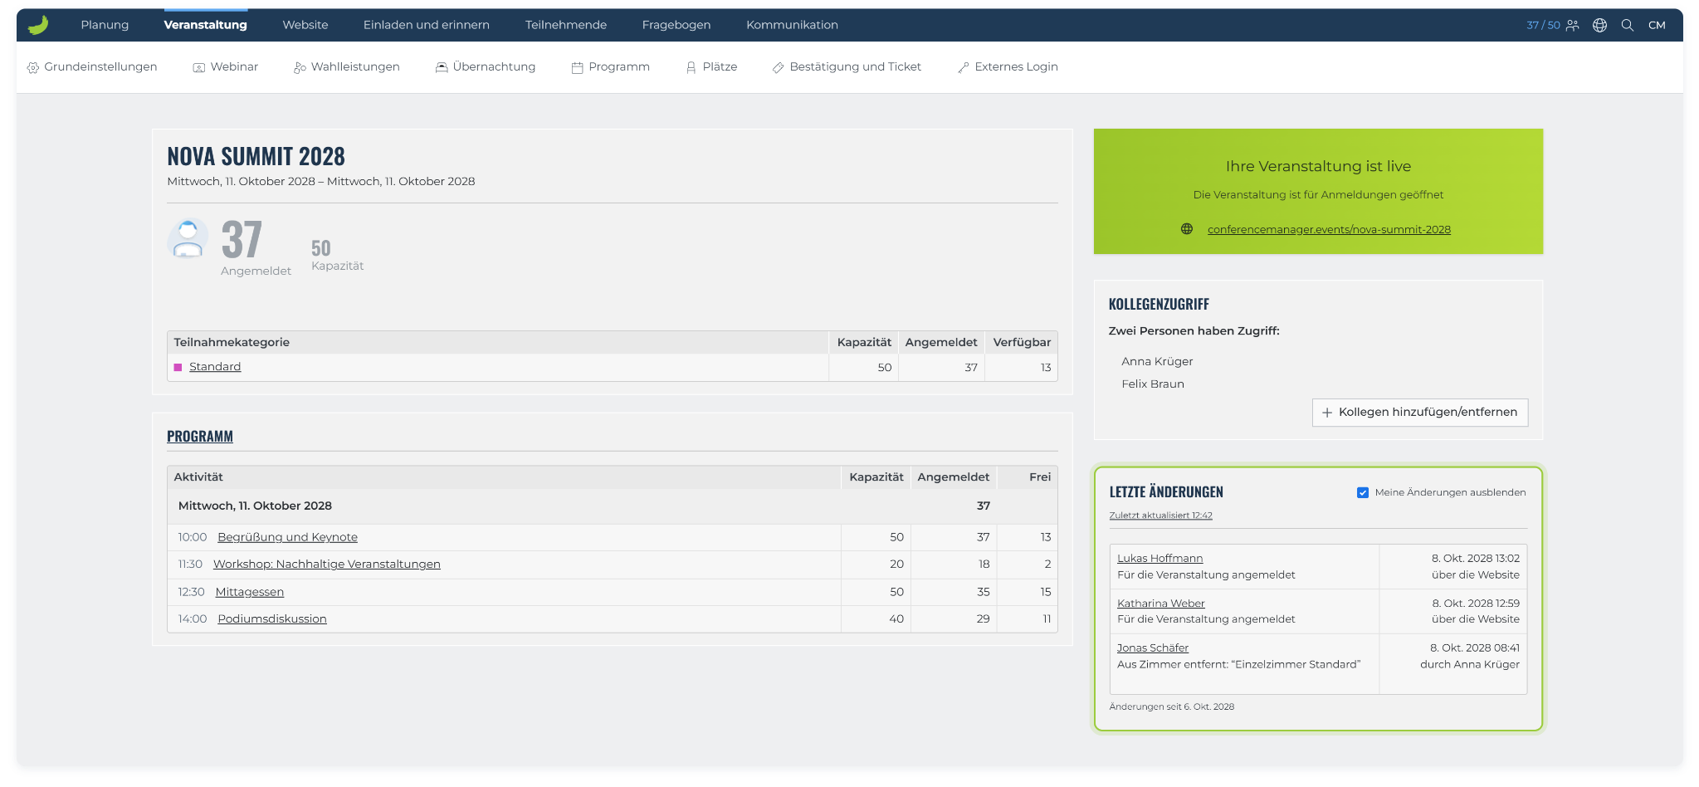Open Katharina Weber's change entry
The width and height of the screenshot is (1699, 787).
click(1161, 604)
